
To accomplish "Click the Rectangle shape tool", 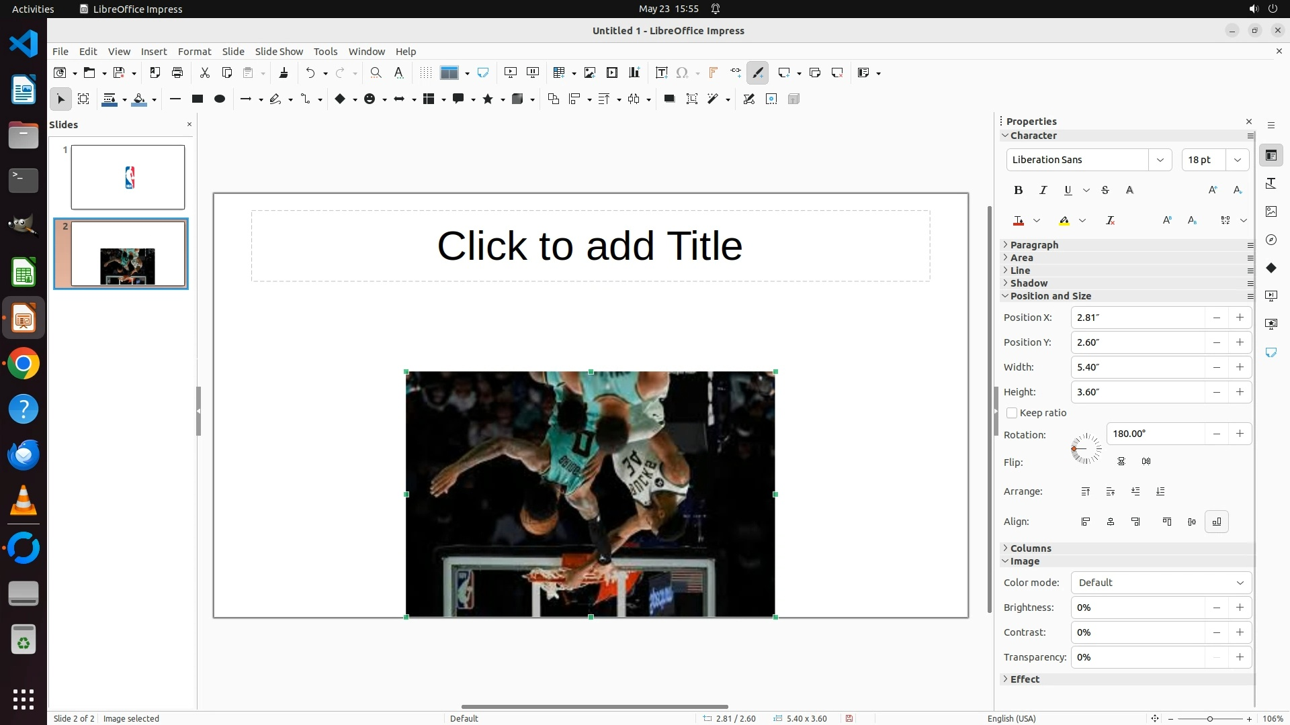I will (x=197, y=99).
